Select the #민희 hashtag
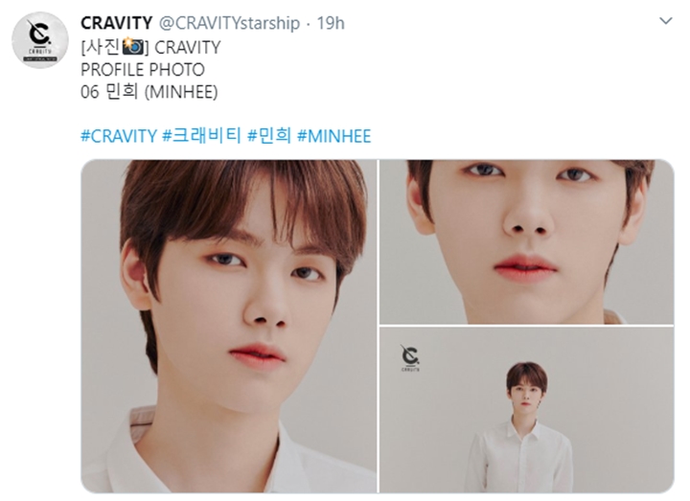This screenshot has width=690, height=501. (x=269, y=135)
